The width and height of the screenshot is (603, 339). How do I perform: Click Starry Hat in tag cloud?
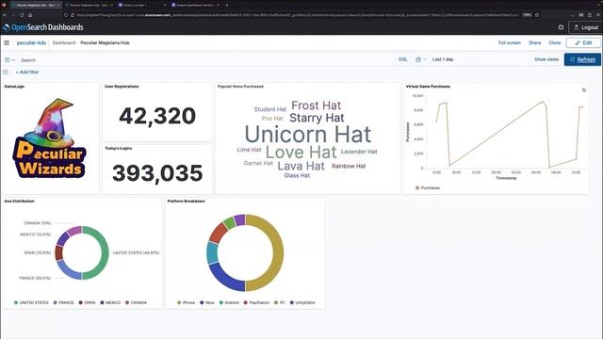point(317,118)
